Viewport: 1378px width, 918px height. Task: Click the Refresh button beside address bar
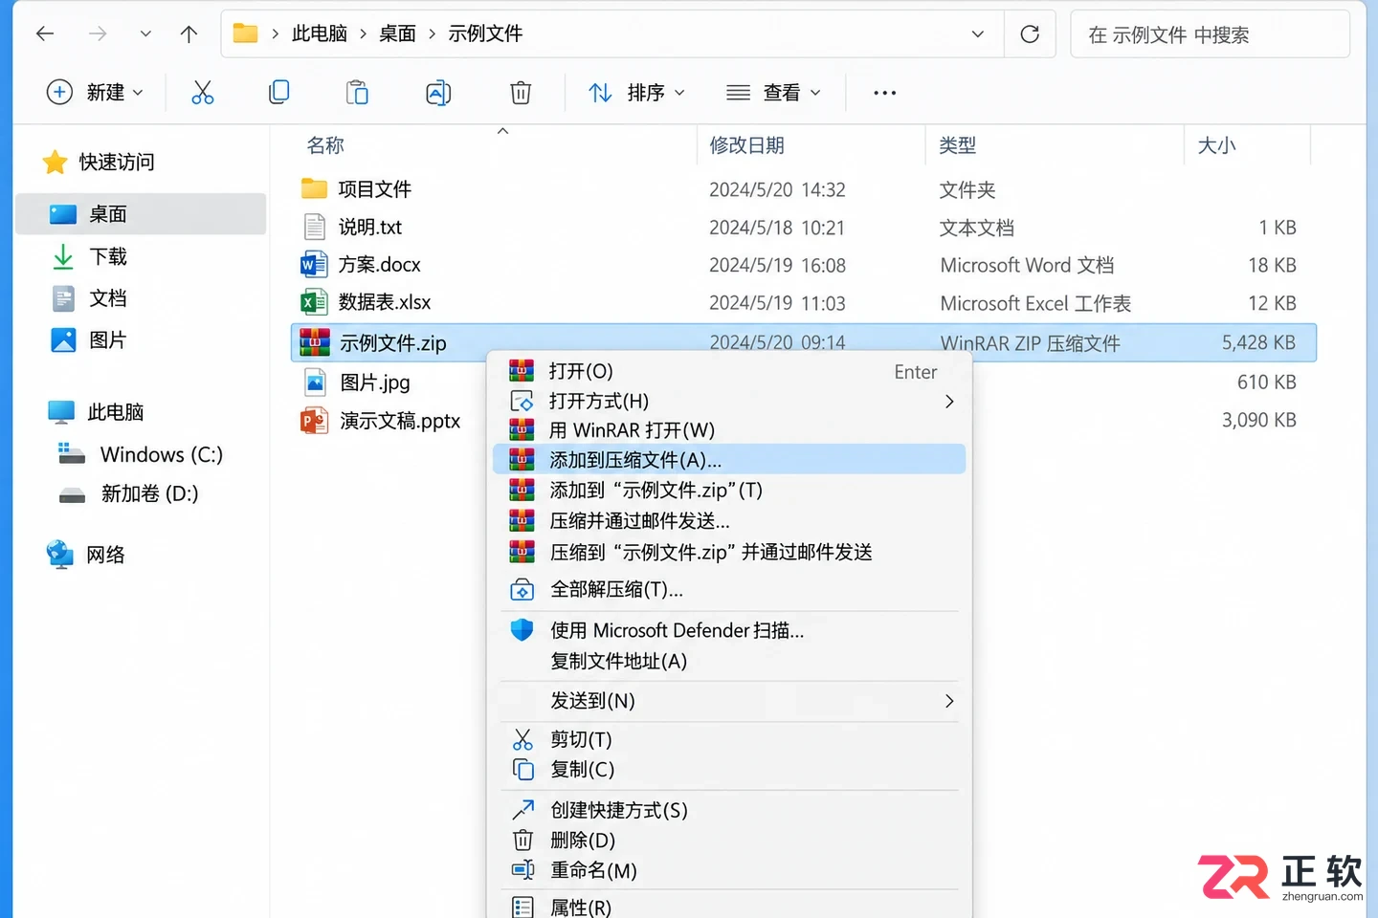(x=1030, y=34)
